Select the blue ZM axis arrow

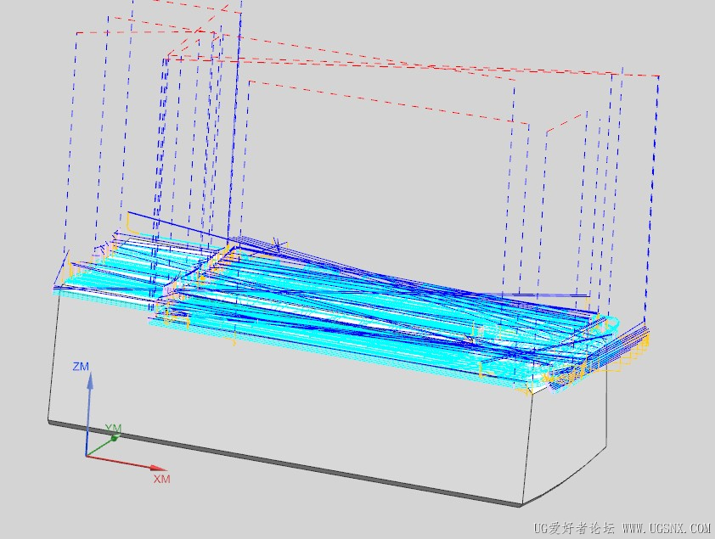(x=88, y=413)
